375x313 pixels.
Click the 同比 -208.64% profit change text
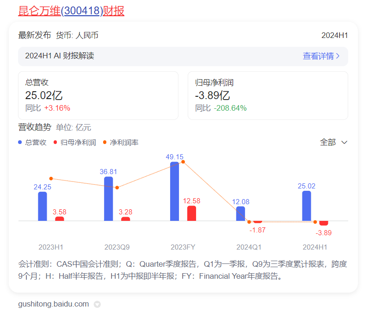point(221,108)
